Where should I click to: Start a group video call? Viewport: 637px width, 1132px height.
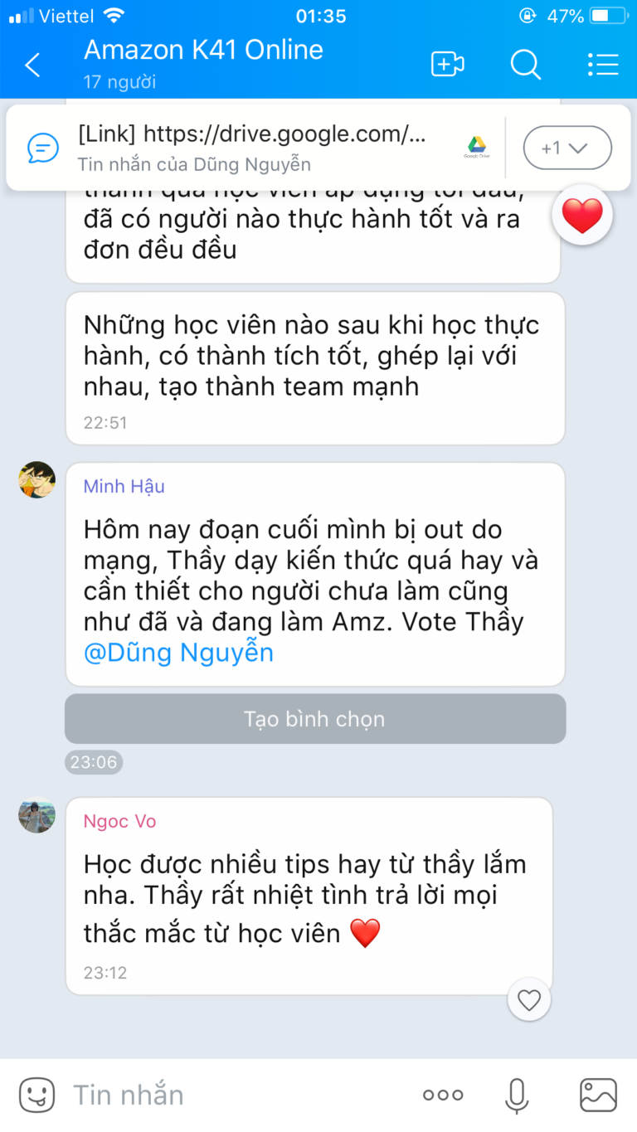[x=447, y=64]
